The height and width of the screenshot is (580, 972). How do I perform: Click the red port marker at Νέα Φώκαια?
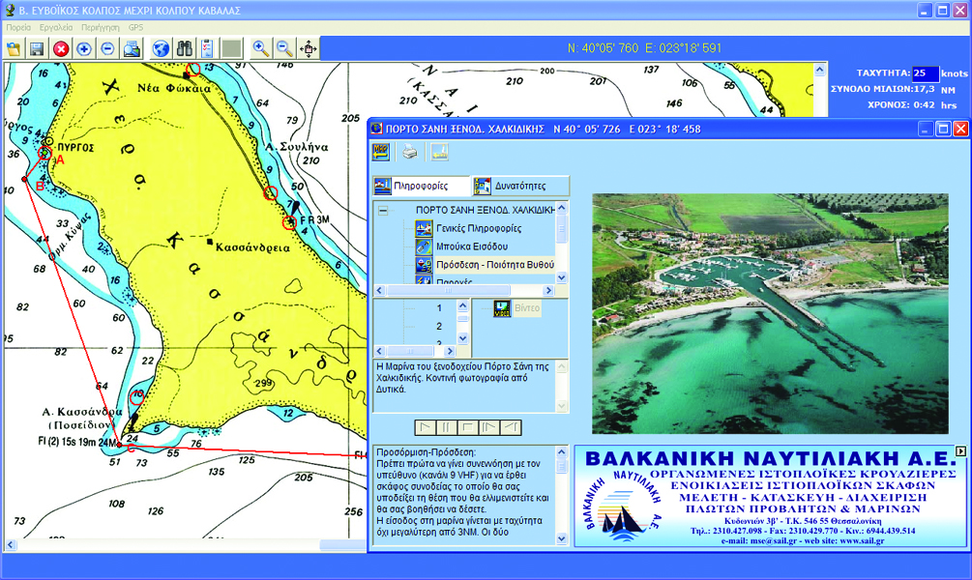(193, 70)
